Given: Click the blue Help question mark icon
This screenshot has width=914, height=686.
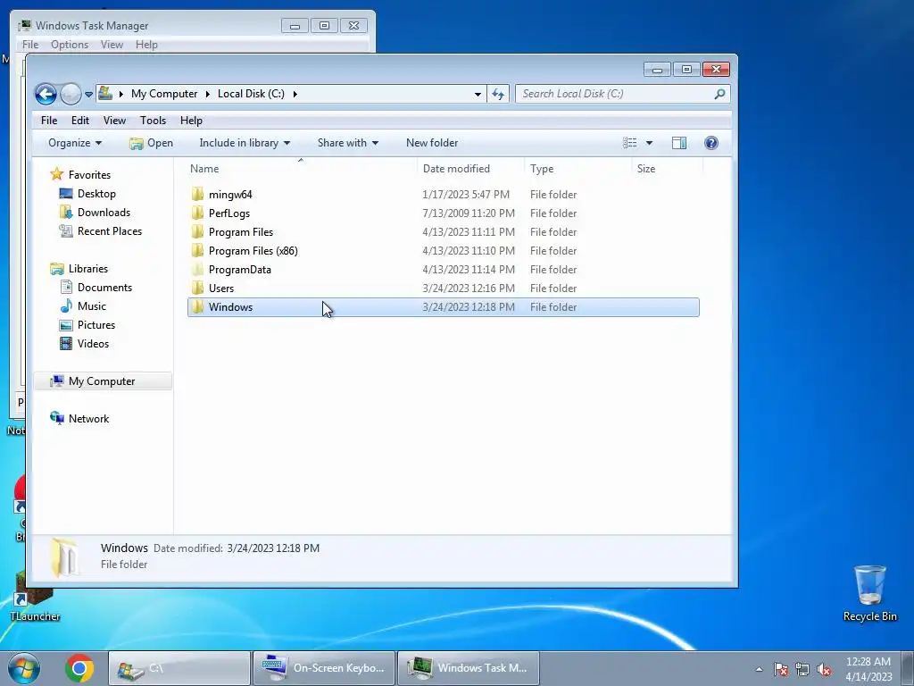Looking at the screenshot, I should [x=711, y=143].
